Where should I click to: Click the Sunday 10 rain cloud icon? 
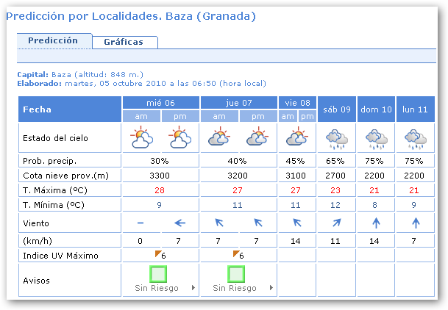click(376, 137)
